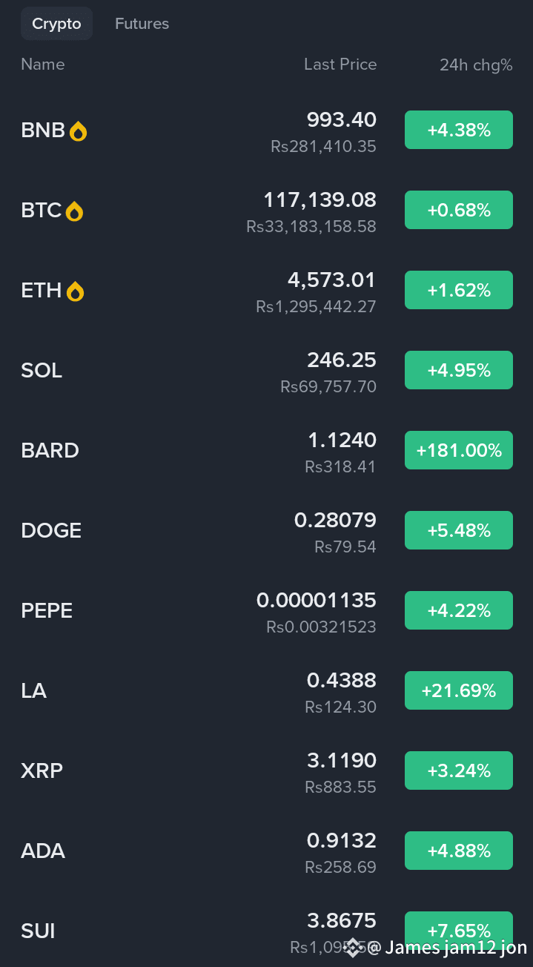Tap the Binance logo watermark at bottom
This screenshot has height=967, width=533.
tap(354, 947)
